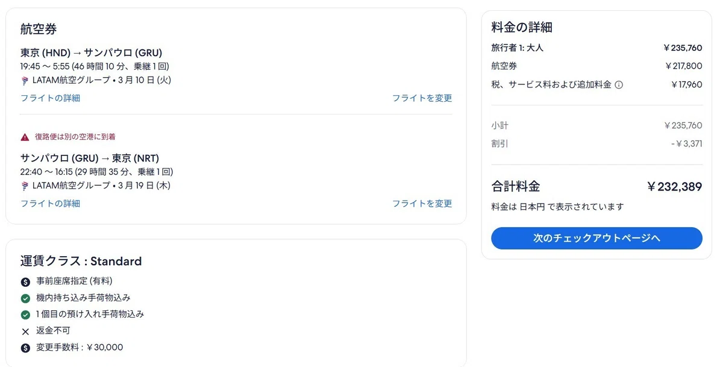This screenshot has height=367, width=723.
Task: Click the dollar icon beside 変更手数料
Action: pyautogui.click(x=25, y=348)
